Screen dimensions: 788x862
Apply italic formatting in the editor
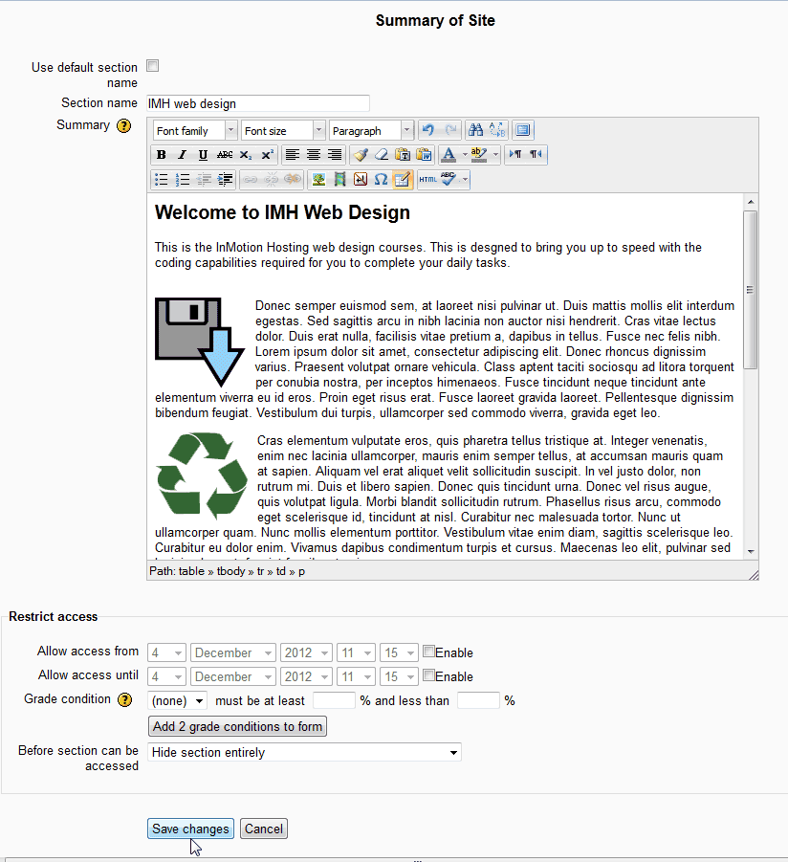coord(182,155)
